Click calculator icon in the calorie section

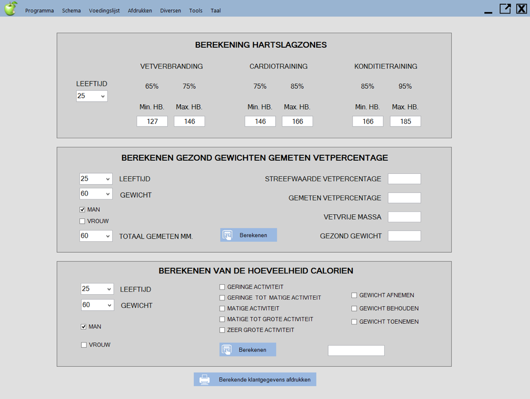(x=227, y=350)
